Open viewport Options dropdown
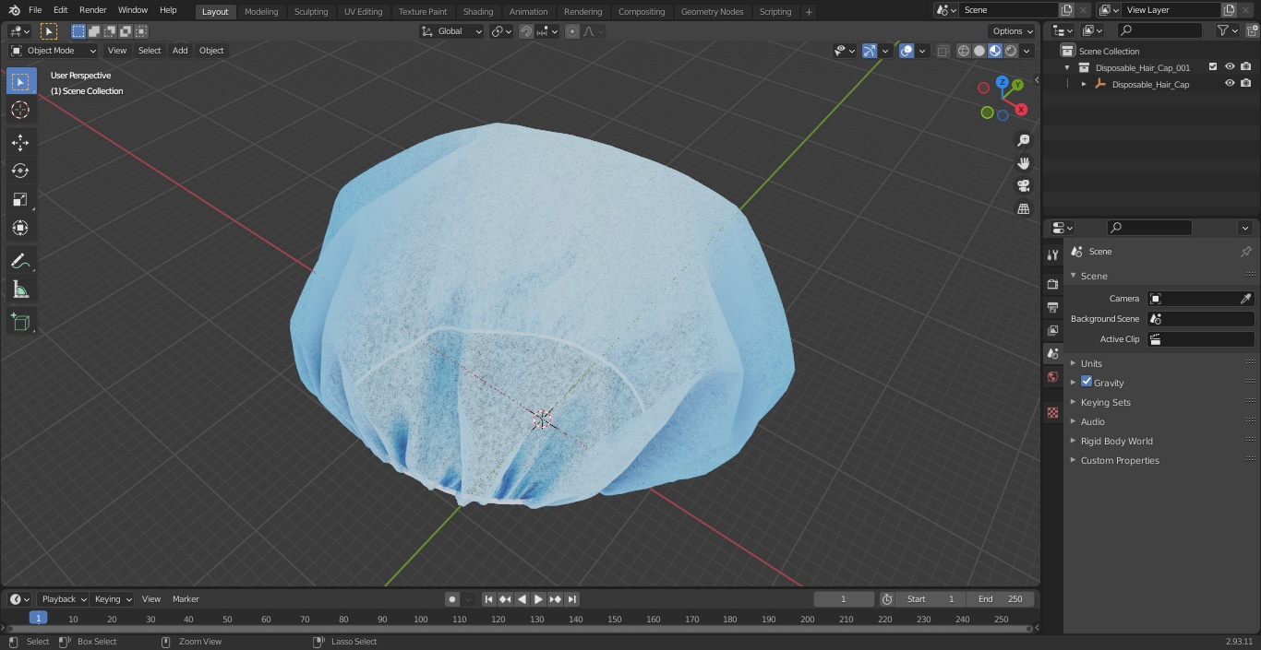Screen dimensions: 1261x650 pos(1013,31)
